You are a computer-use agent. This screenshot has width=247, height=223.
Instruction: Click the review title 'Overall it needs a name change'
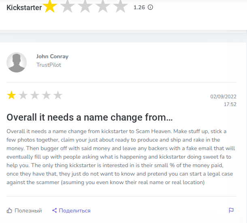[x=89, y=117]
